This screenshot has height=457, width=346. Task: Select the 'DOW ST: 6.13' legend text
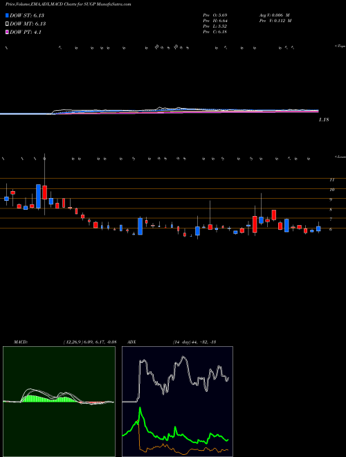coord(27,15)
